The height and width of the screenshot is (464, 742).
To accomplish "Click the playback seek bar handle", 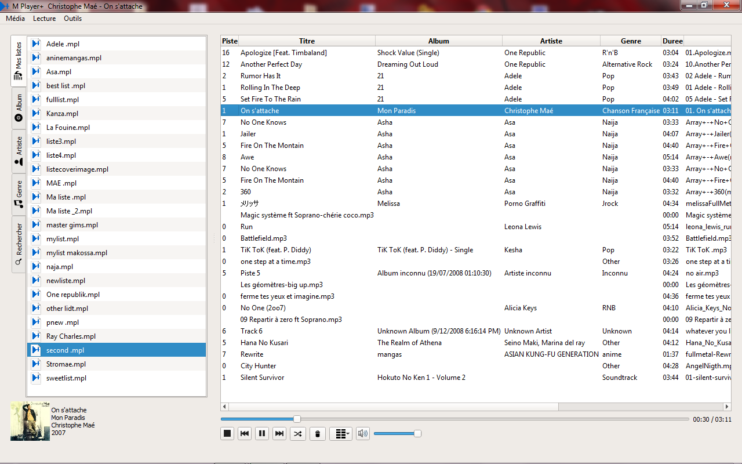I will [x=297, y=419].
